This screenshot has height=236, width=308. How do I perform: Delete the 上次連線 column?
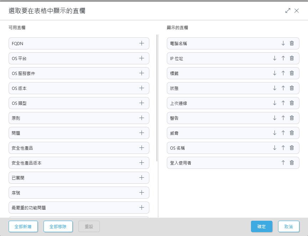(x=292, y=103)
